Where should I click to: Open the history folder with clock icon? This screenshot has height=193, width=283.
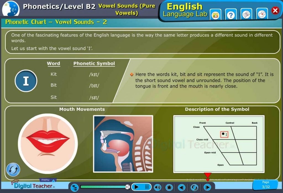tap(216, 15)
